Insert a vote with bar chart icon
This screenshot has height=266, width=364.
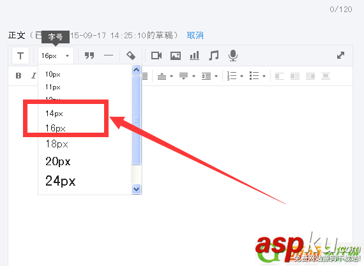click(x=195, y=55)
